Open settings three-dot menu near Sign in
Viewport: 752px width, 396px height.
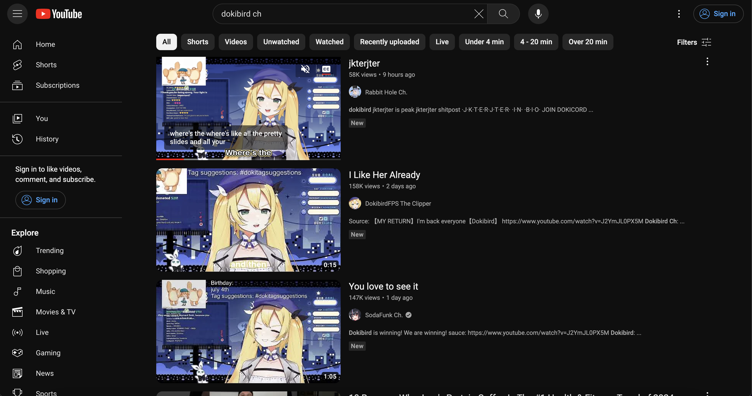679,14
